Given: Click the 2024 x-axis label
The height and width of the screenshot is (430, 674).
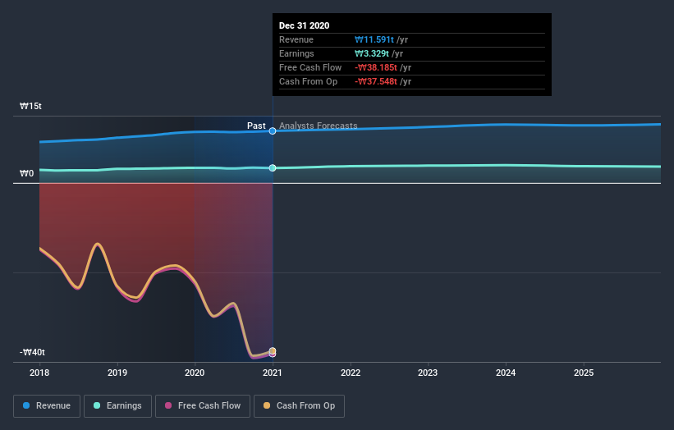Looking at the screenshot, I should pos(506,373).
